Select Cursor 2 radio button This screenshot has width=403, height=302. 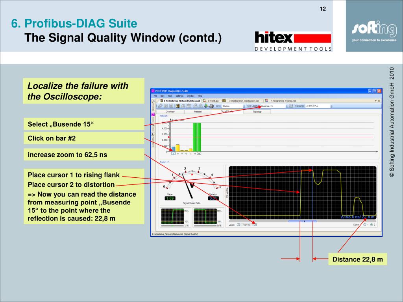[x=372, y=225]
